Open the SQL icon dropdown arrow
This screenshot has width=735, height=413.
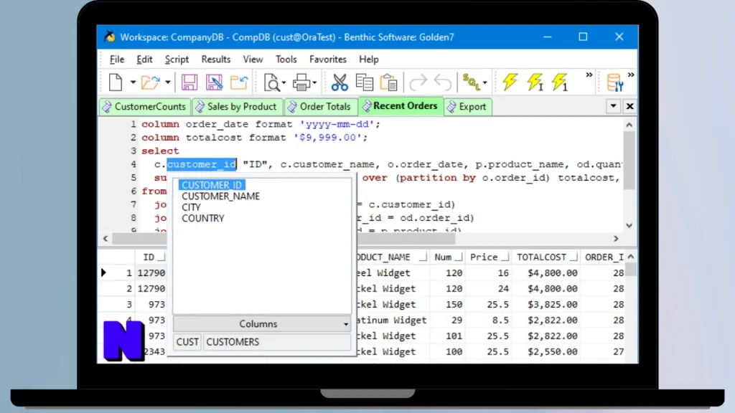coord(484,83)
